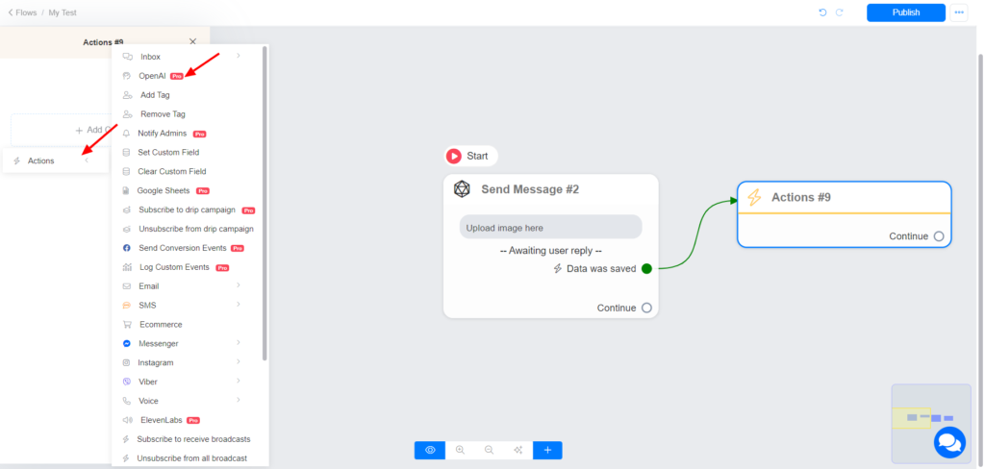985x469 pixels.
Task: Click the Subscribe to drip campaign icon
Action: tap(126, 210)
